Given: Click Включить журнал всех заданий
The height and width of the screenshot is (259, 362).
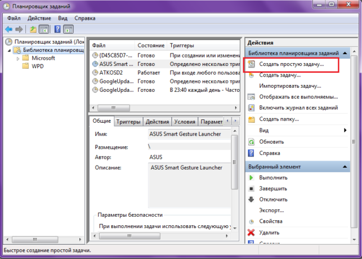Looking at the screenshot, I should [x=298, y=108].
